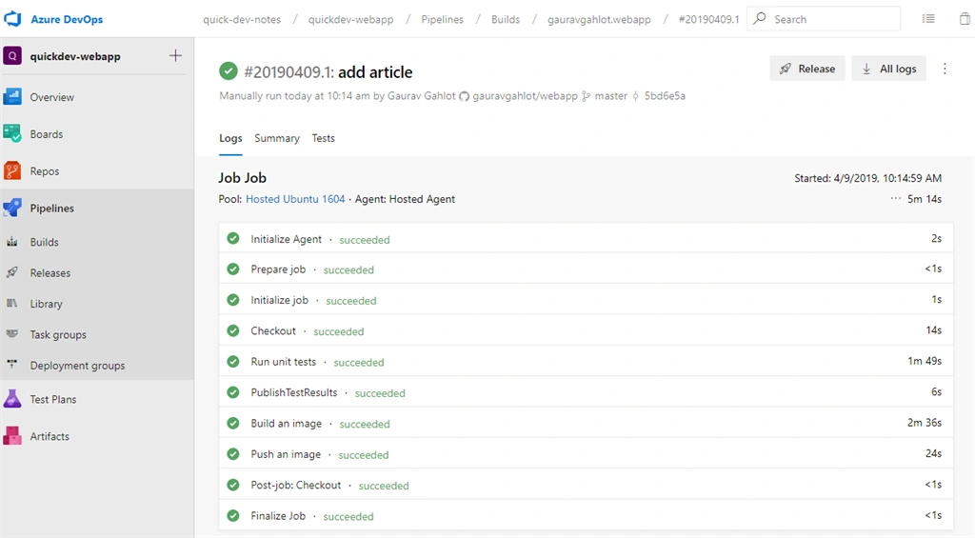
Task: Open the Library sub-item
Action: pos(34,304)
